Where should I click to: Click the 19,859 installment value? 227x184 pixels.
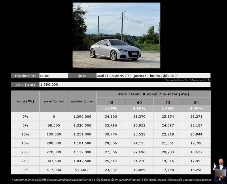click(139, 170)
